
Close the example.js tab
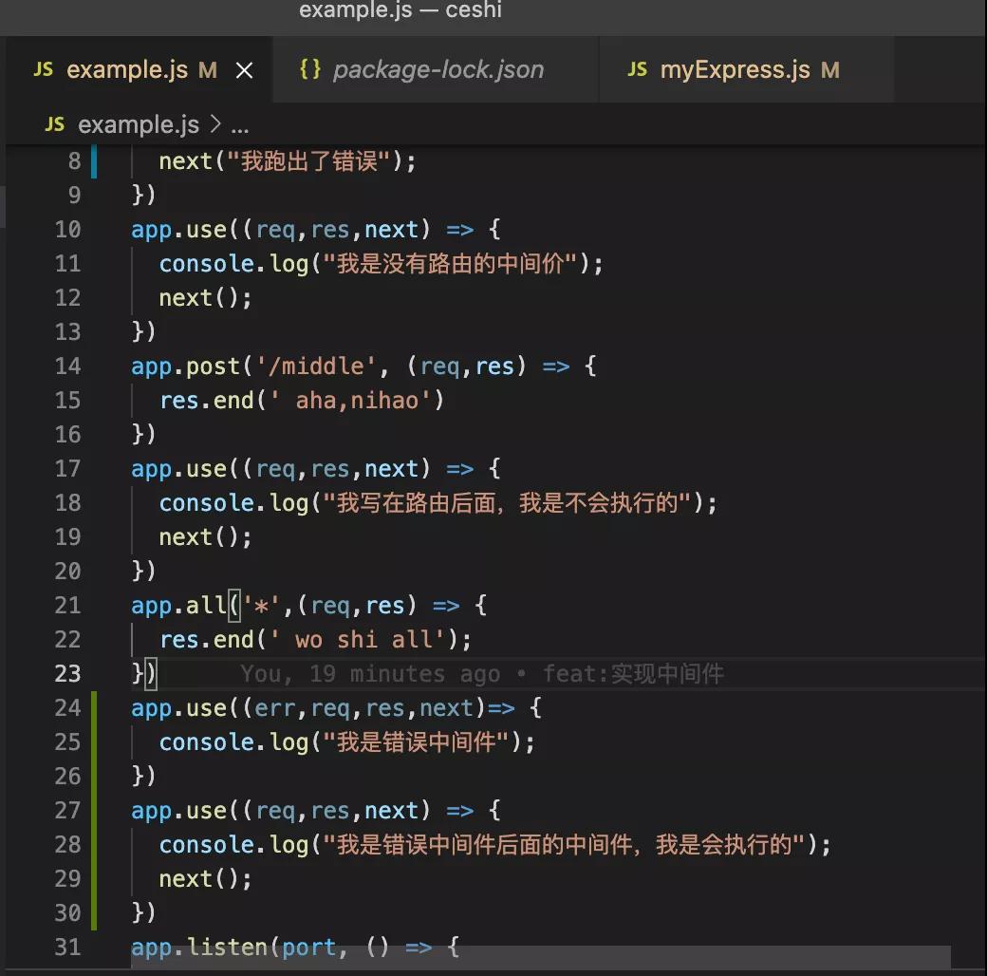[244, 70]
